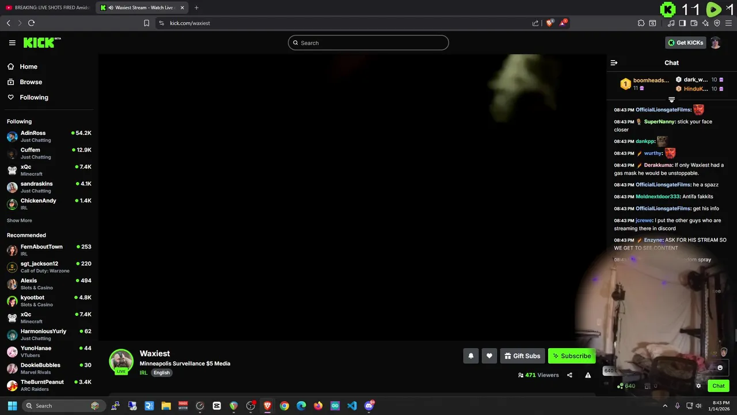Screen dimensions: 737x415
Task: Click the English language tag
Action: 162,373
